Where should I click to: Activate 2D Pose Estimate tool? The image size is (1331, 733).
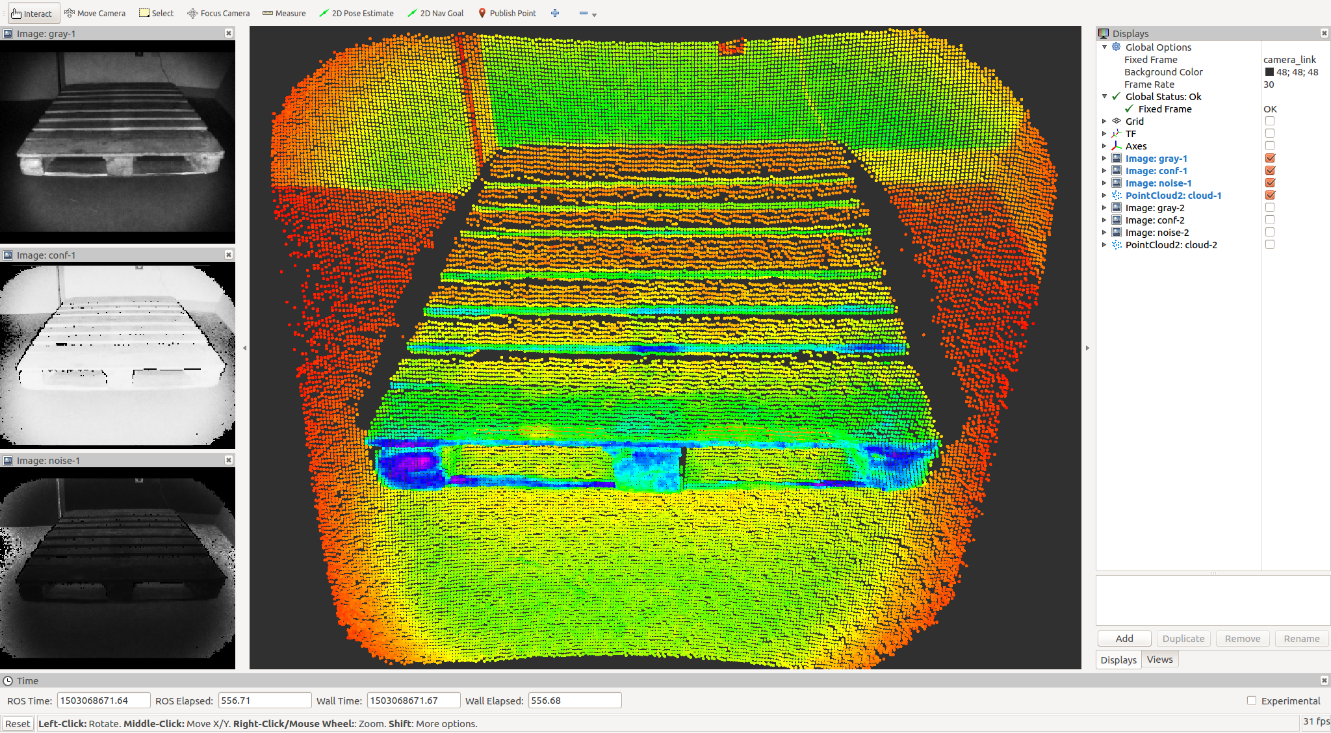356,13
